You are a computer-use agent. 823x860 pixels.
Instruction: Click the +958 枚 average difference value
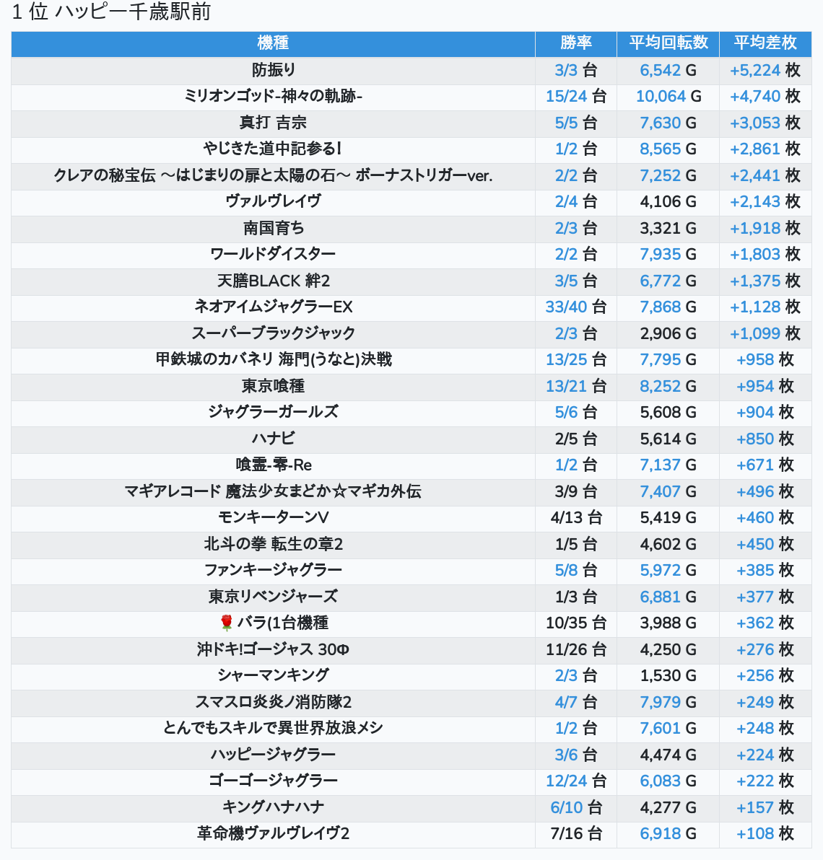(765, 359)
